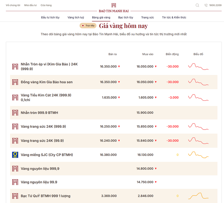Click the 16.240.000 sell price value

click(x=108, y=141)
